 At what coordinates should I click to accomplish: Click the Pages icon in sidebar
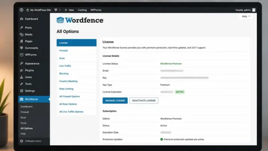(x=22, y=41)
